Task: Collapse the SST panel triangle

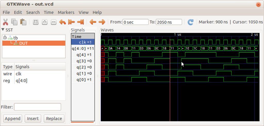Action: click(3, 30)
